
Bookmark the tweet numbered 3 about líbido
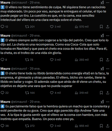pyautogui.click(x=101, y=93)
